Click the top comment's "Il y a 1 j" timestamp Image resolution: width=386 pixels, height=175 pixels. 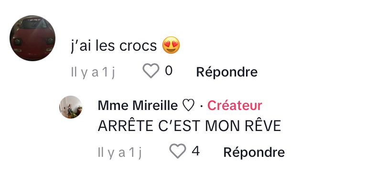(x=93, y=73)
